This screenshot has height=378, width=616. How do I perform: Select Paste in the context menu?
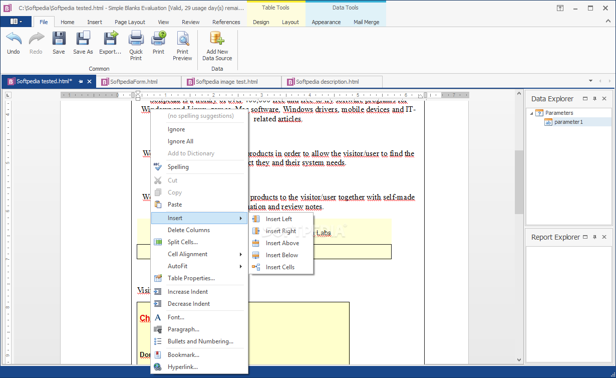coord(199,205)
